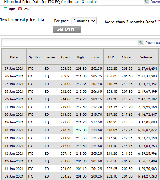
Task: Click date 22-Jan-2021
Action: (x=14, y=99)
